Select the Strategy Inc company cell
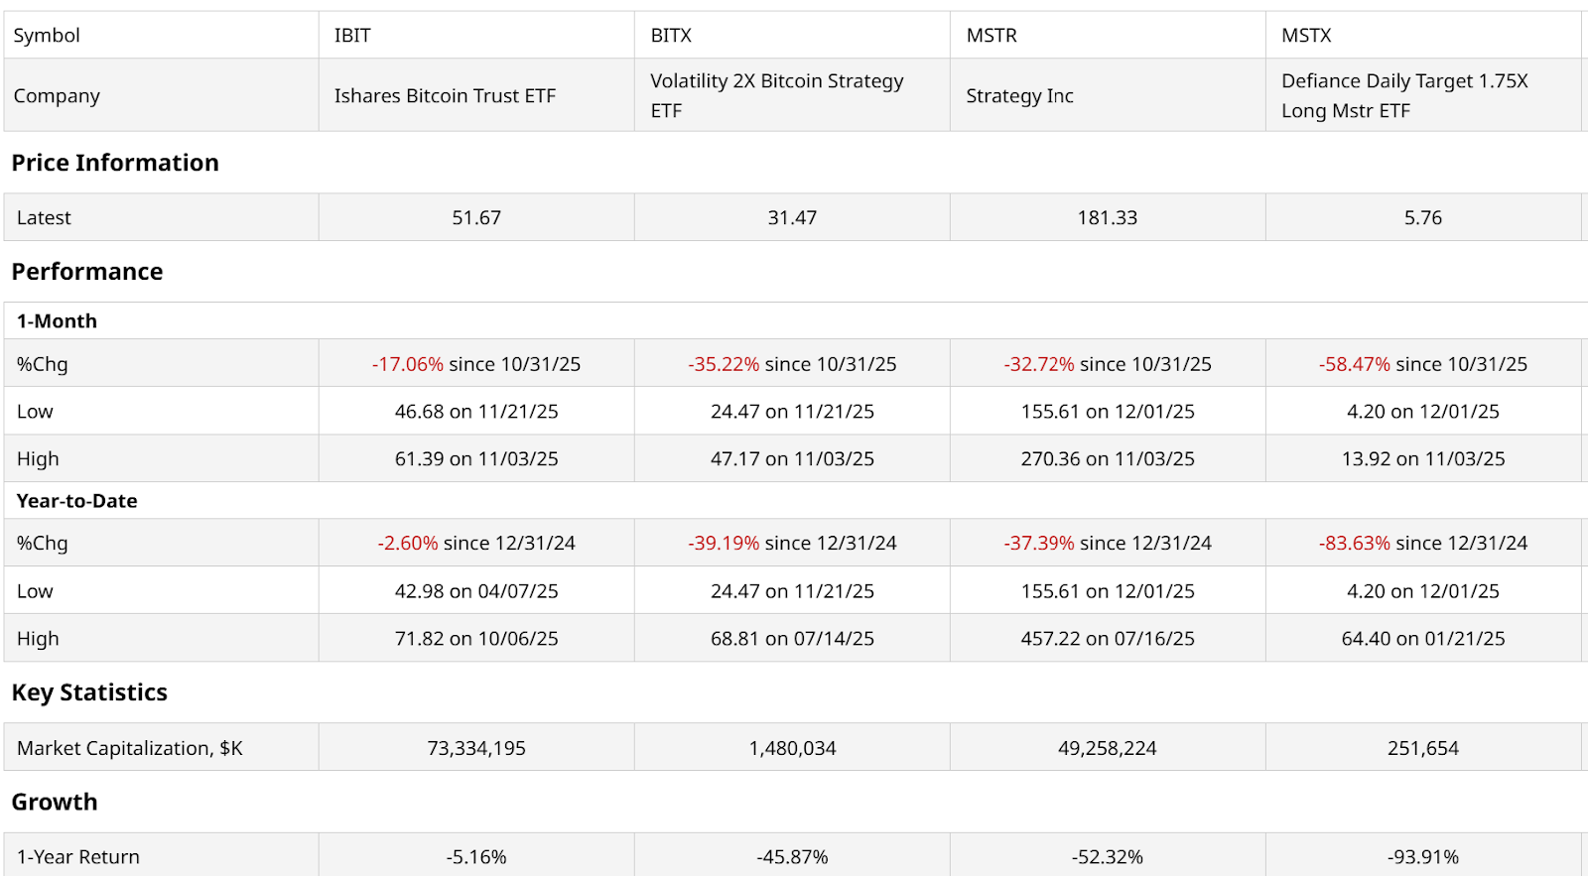 [1019, 96]
